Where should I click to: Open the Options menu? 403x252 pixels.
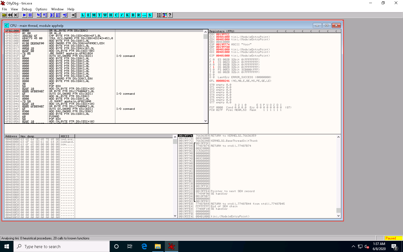click(x=41, y=9)
